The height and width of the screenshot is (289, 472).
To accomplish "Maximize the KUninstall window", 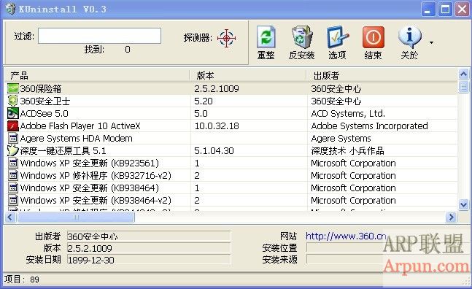I will coord(445,9).
